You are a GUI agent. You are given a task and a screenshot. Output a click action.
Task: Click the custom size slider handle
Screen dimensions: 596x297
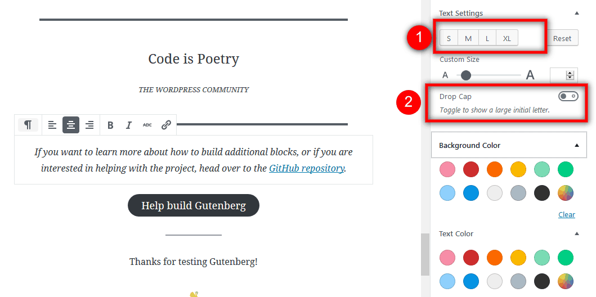pyautogui.click(x=465, y=75)
